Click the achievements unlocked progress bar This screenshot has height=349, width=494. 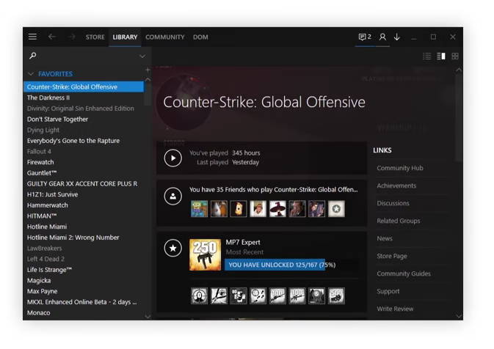pyautogui.click(x=291, y=265)
